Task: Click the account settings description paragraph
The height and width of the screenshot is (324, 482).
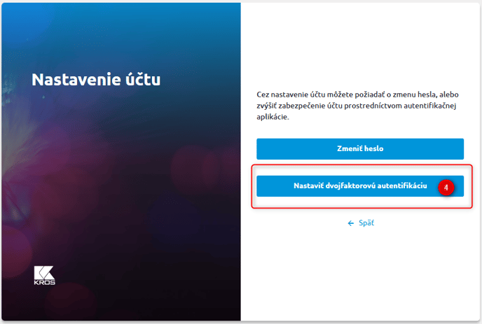Action: click(x=357, y=106)
